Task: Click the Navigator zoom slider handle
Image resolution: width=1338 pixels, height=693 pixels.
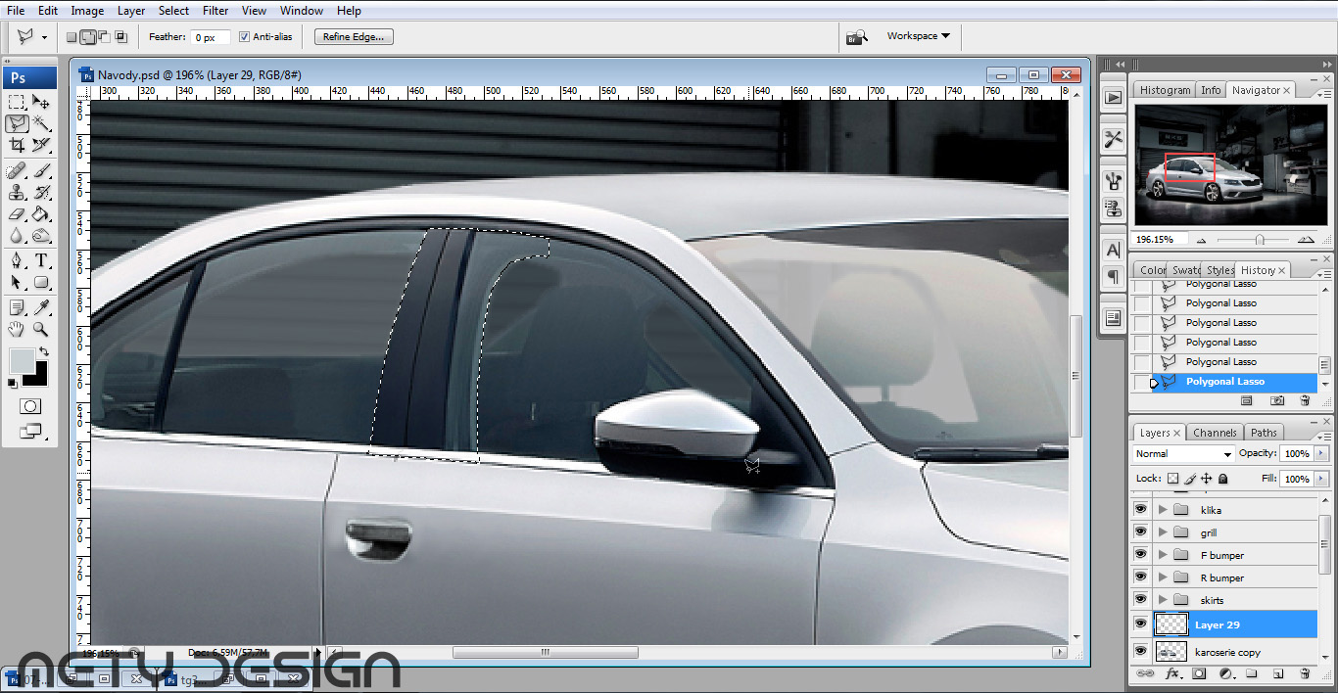Action: coord(1260,240)
